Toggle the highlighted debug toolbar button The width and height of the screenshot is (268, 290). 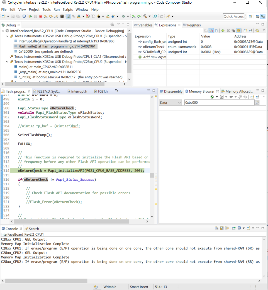coord(69,16)
